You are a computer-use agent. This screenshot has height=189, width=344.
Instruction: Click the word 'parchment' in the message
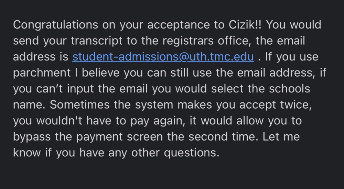tap(42, 73)
